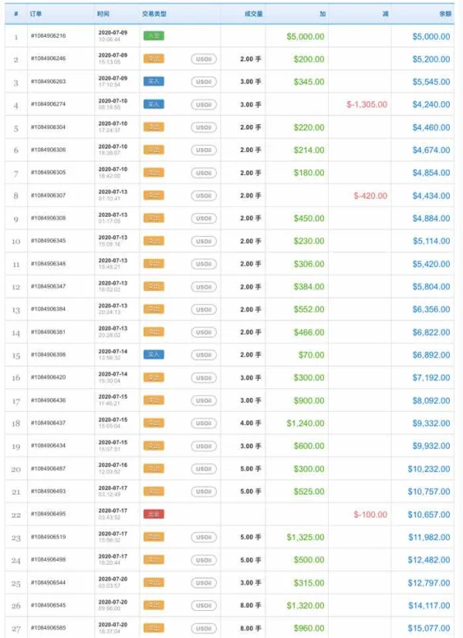
Task: Click the blue buy badge for order #1084906263
Action: 153,81
